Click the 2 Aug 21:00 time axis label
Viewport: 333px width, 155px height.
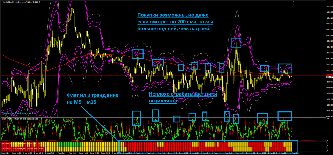83,153
